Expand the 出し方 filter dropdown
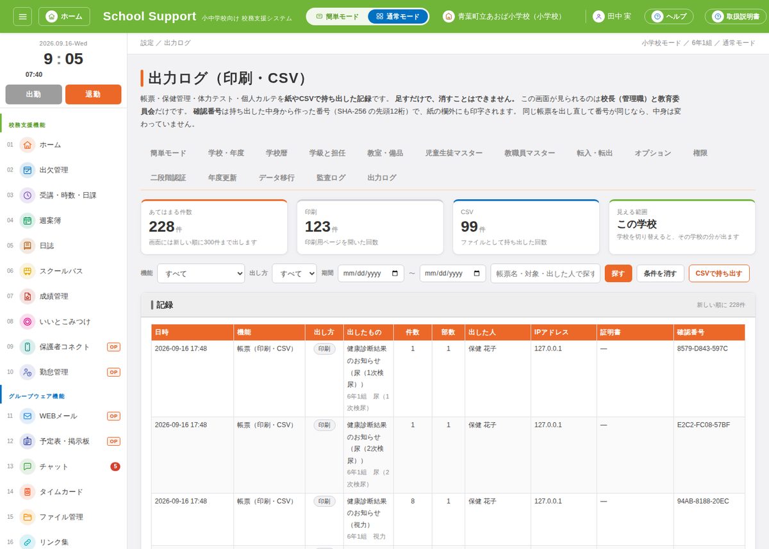 pyautogui.click(x=294, y=274)
